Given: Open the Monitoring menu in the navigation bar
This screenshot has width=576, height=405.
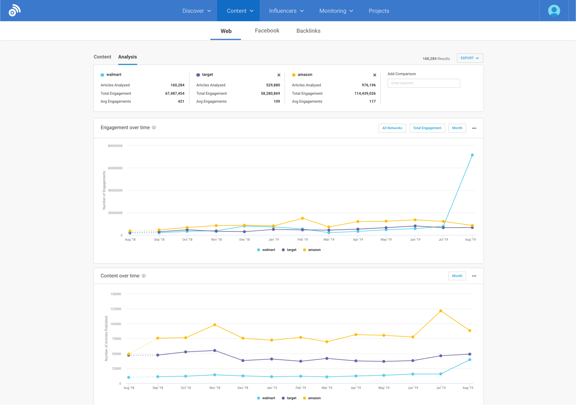Looking at the screenshot, I should 336,12.
